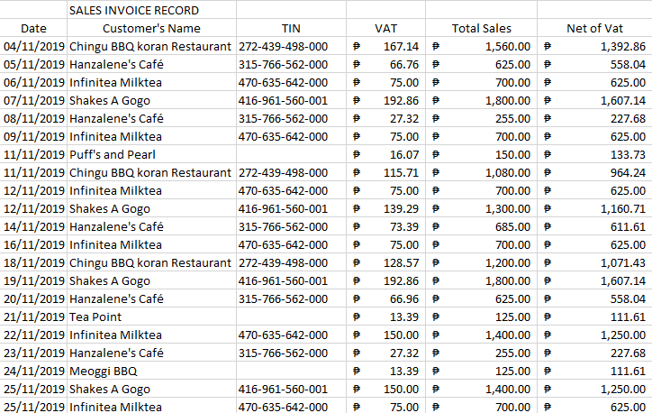Click the Tea Point customer cell
This screenshot has width=652, height=413.
click(95, 317)
